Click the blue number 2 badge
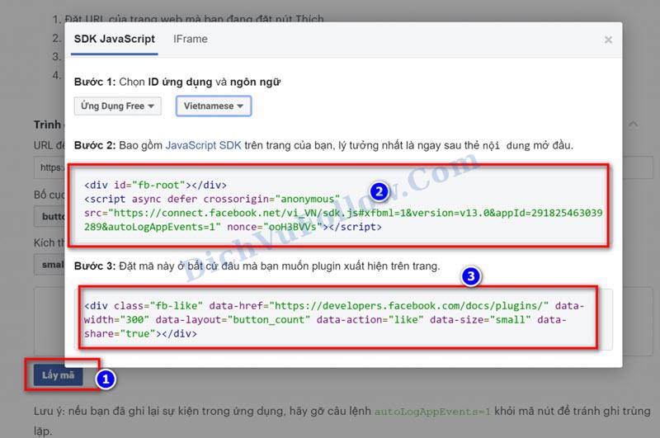 pyautogui.click(x=379, y=192)
